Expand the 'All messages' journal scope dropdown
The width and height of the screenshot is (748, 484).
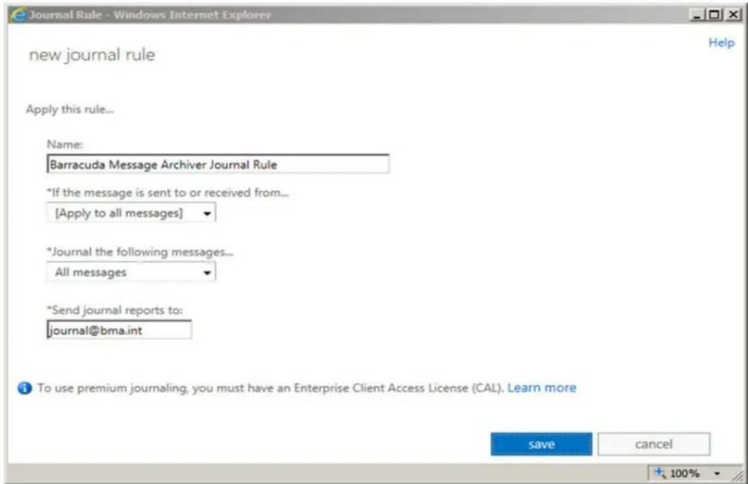pyautogui.click(x=131, y=271)
